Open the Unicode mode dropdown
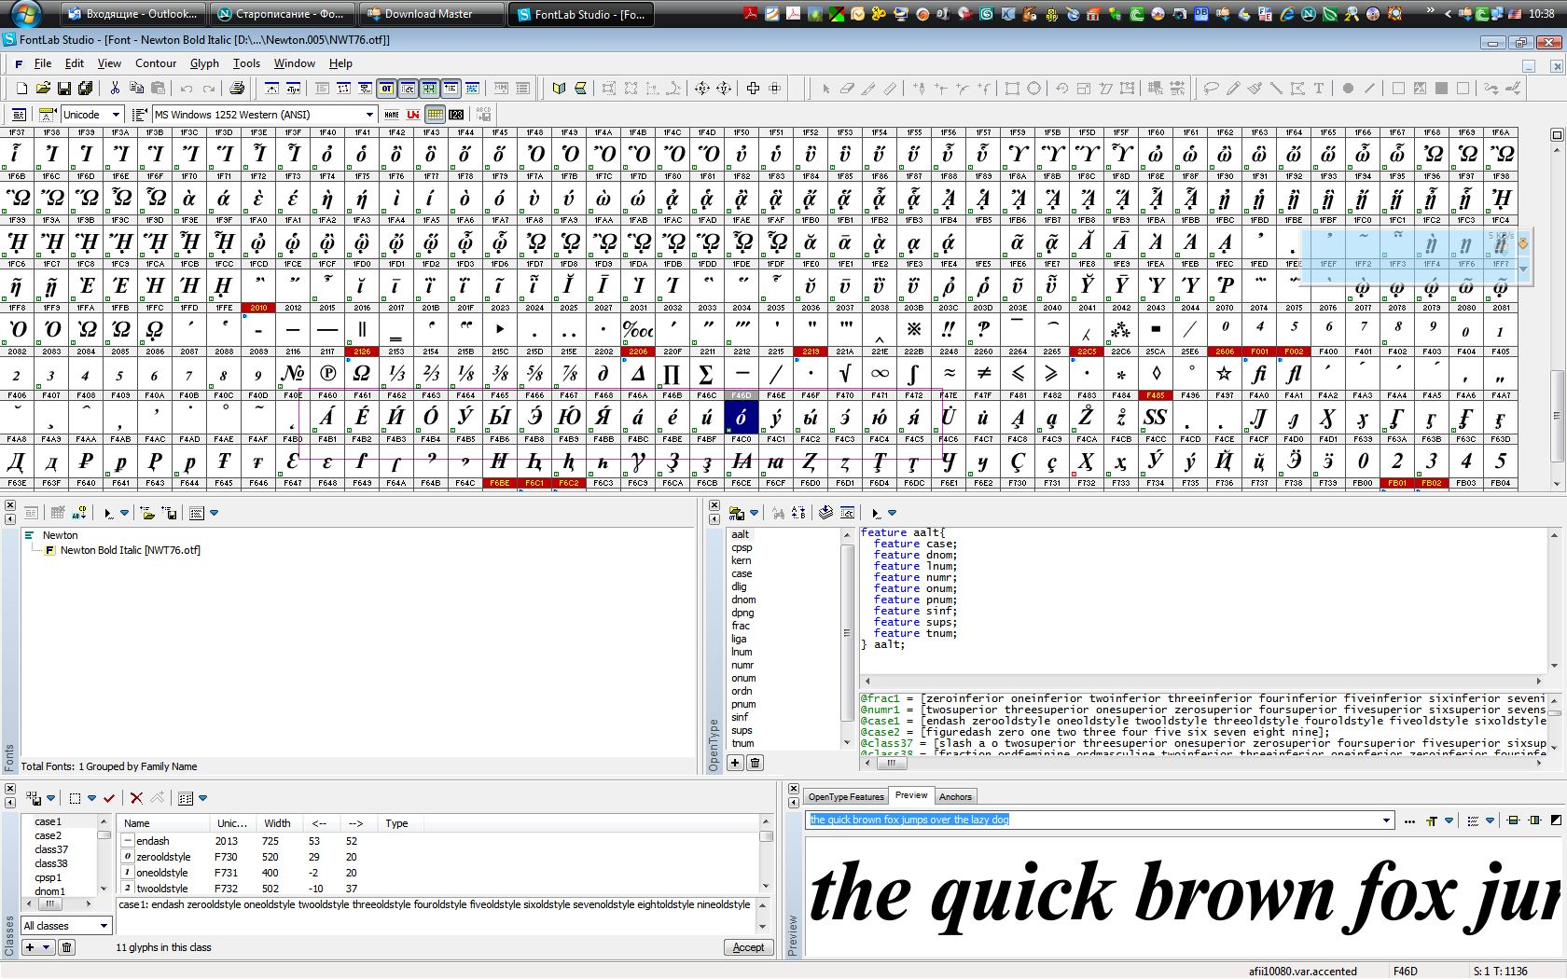The image size is (1567, 979). pyautogui.click(x=117, y=115)
